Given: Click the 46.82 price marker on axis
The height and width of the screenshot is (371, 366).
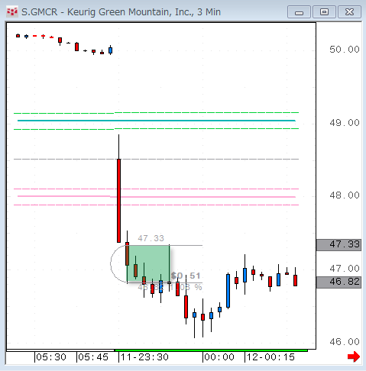Looking at the screenshot, I should (x=338, y=282).
